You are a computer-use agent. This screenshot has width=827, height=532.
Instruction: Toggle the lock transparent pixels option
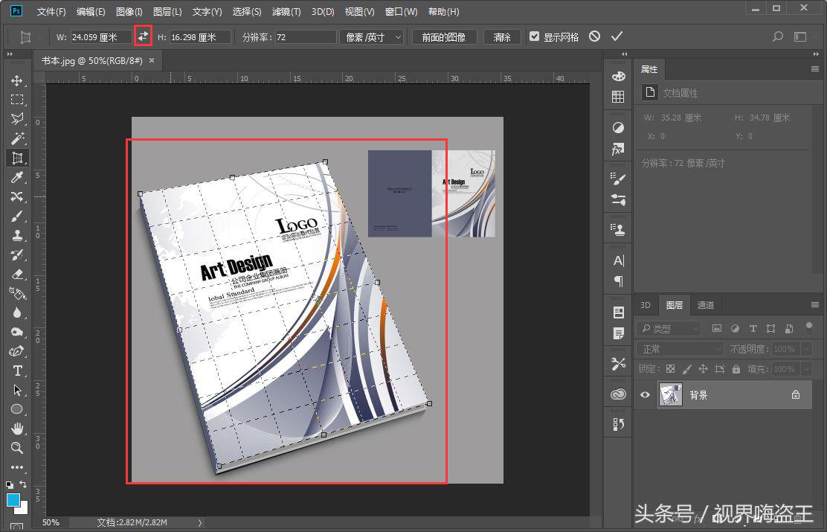[x=670, y=369]
